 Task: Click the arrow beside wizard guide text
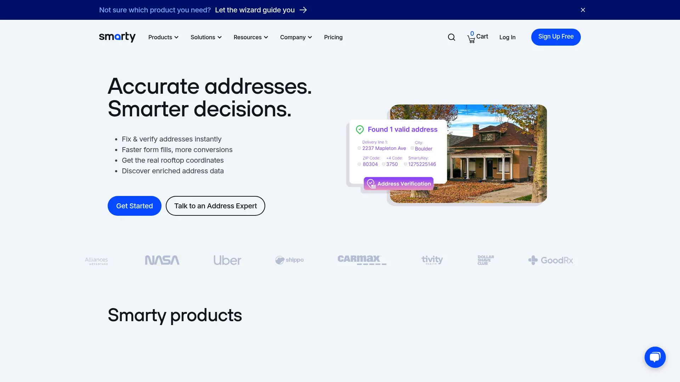tap(303, 10)
